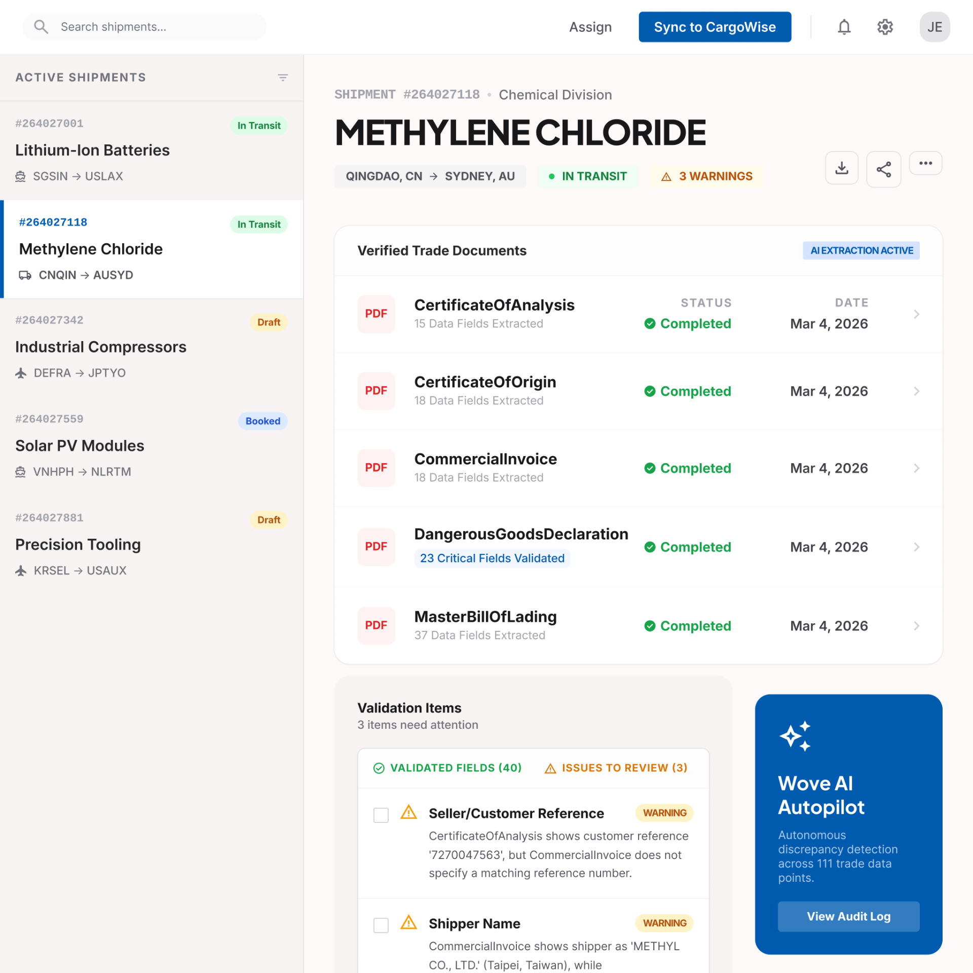The image size is (973, 973).
Task: Expand the CommercialInvoice document details
Action: click(916, 468)
